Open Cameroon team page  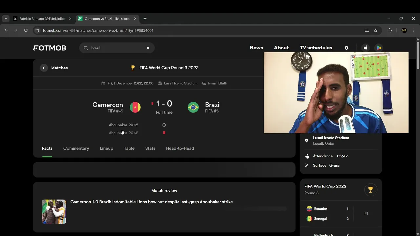(x=108, y=105)
